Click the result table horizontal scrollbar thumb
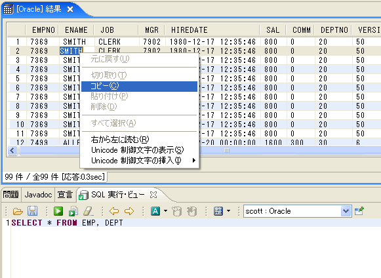Screen dimensions: 381x278 pyautogui.click(x=226, y=150)
